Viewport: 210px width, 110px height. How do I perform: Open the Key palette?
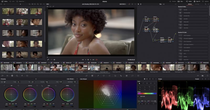pos(127,76)
